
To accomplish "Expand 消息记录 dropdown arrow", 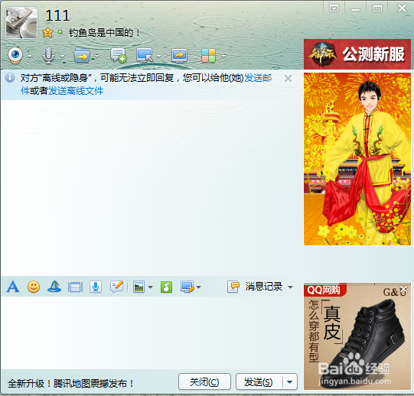I will [x=290, y=287].
